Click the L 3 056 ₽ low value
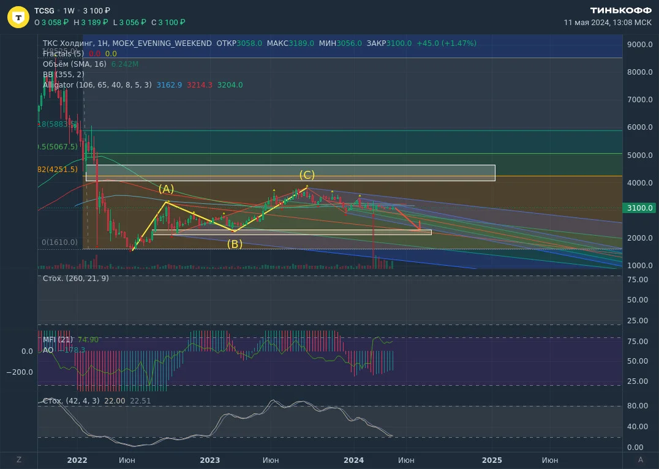Screen dimensions: 659x469 [x=129, y=22]
